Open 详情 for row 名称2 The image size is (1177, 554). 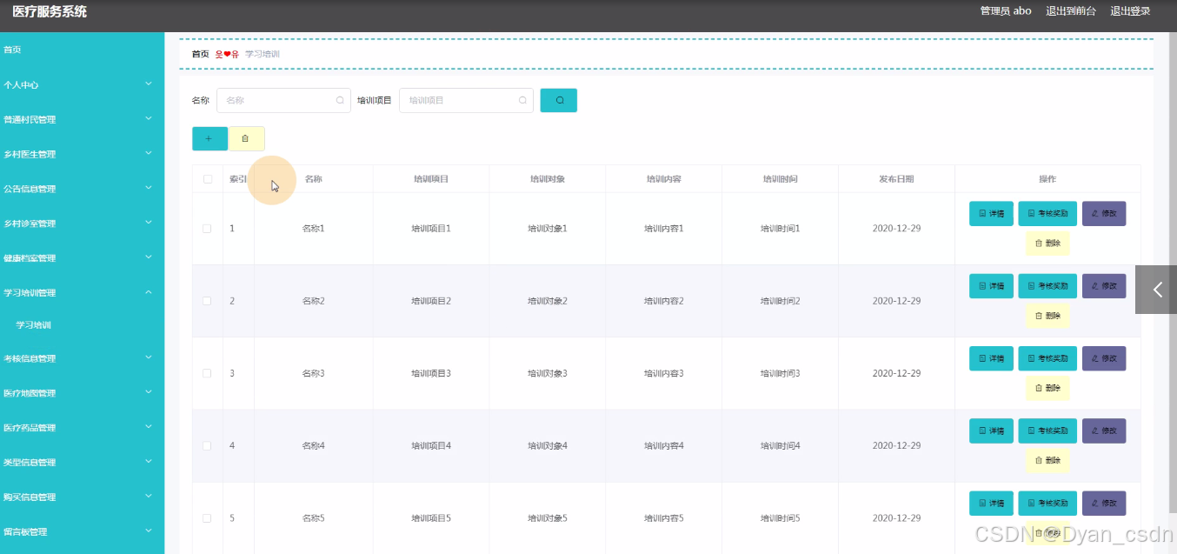point(991,285)
